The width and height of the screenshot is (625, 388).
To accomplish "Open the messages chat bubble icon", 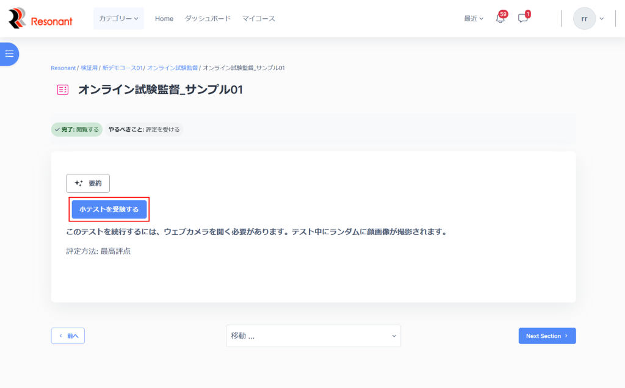I will pyautogui.click(x=522, y=18).
